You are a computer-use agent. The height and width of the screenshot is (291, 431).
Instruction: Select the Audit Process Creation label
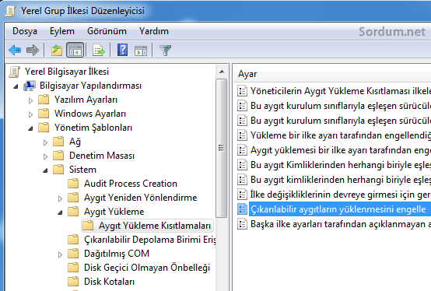[131, 184]
